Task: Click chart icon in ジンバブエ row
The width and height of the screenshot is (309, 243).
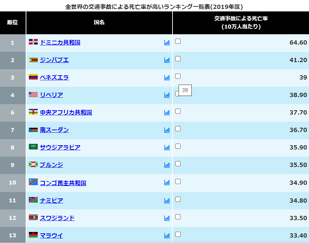Action: pyautogui.click(x=167, y=60)
